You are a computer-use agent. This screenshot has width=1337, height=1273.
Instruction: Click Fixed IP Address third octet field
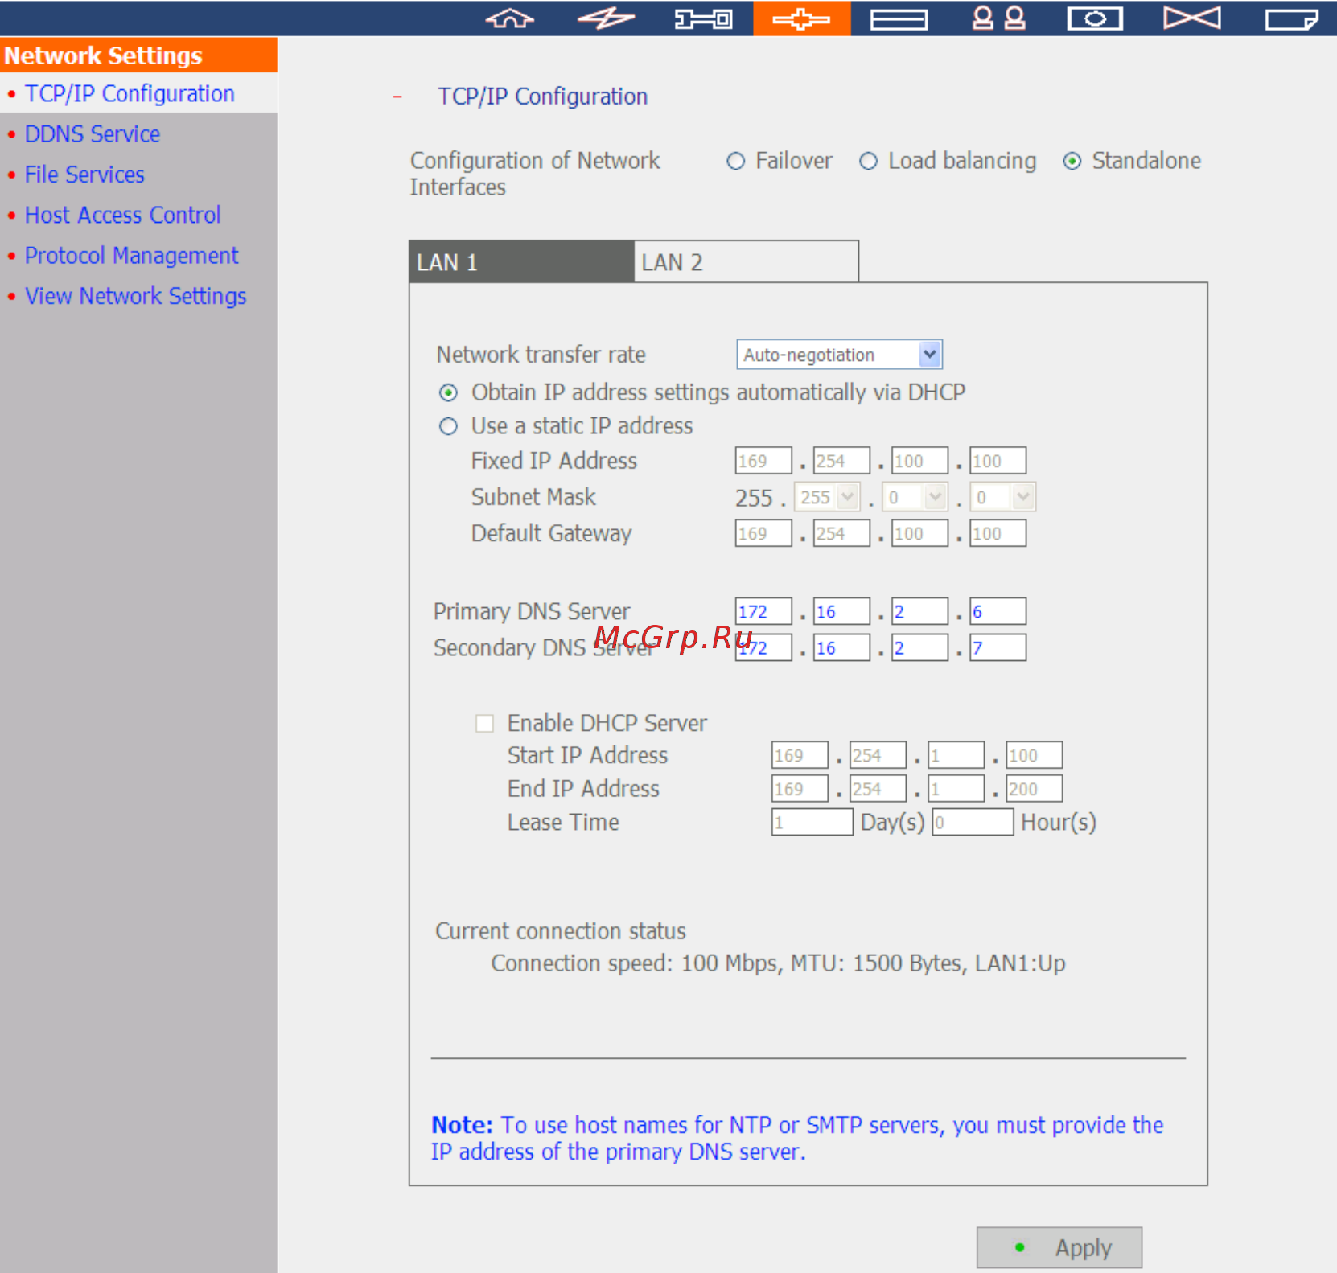click(x=919, y=462)
